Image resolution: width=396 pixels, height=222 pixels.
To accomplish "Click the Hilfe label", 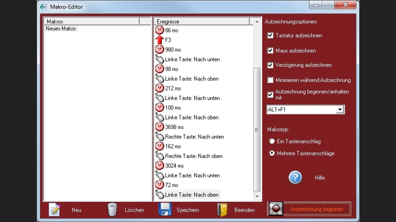I will pyautogui.click(x=320, y=178).
